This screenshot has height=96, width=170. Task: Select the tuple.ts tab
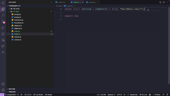pos(76,2)
